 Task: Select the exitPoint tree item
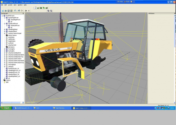11,43
